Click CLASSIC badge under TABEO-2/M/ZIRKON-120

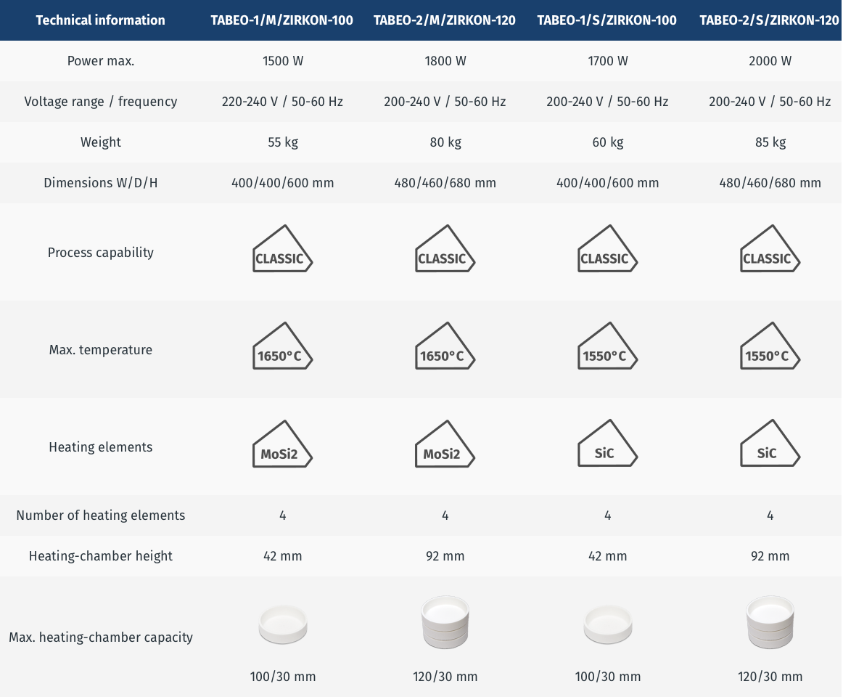click(x=445, y=251)
